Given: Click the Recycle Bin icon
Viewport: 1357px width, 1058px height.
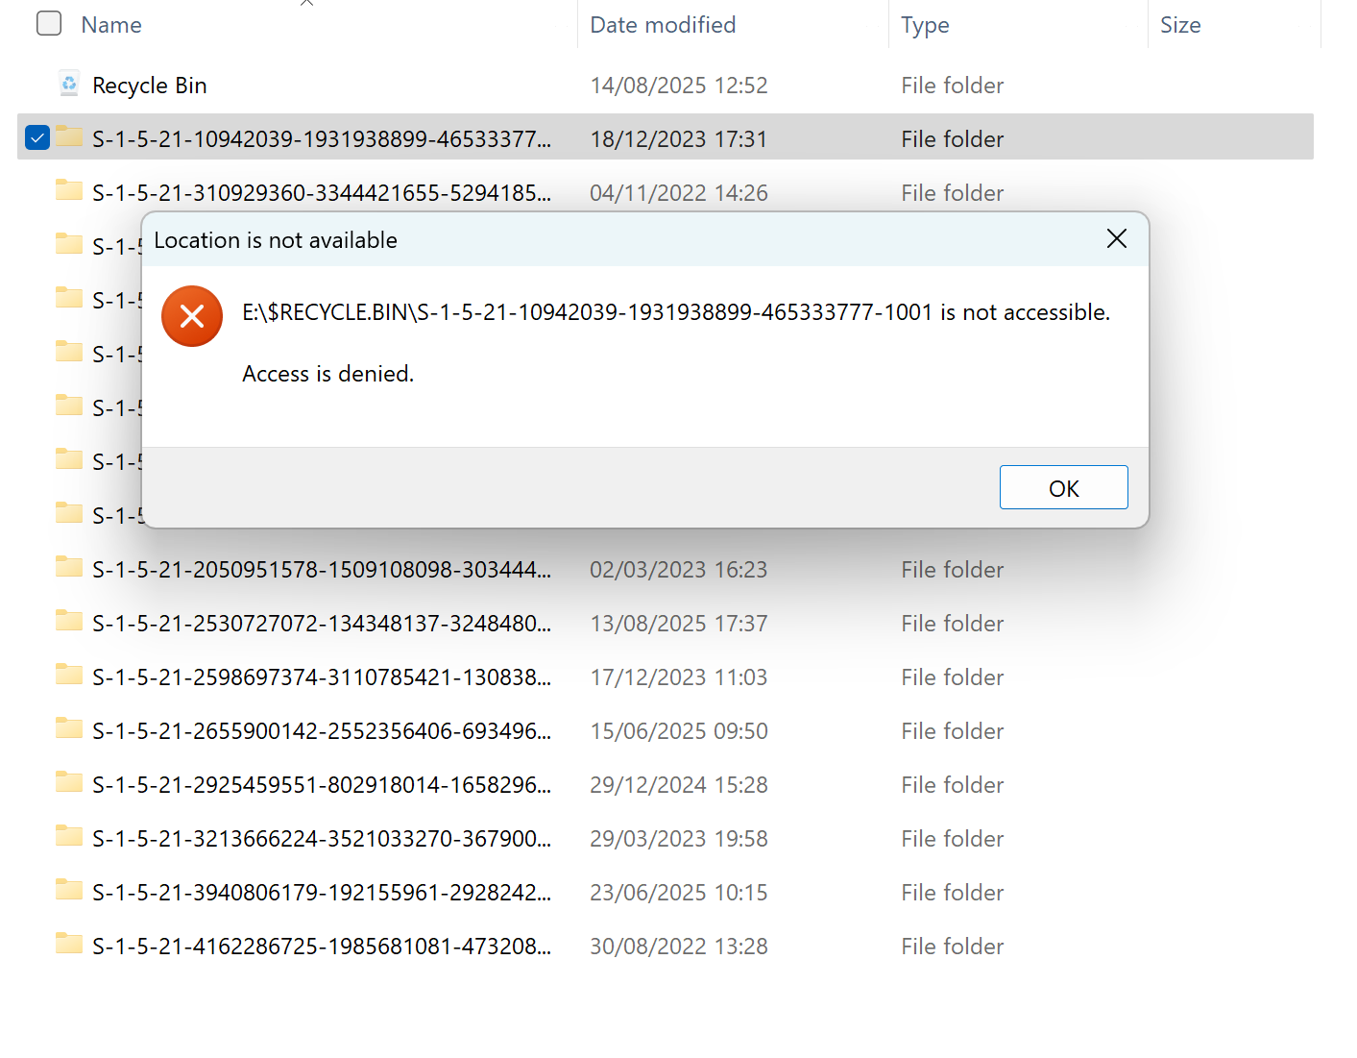Looking at the screenshot, I should [69, 84].
